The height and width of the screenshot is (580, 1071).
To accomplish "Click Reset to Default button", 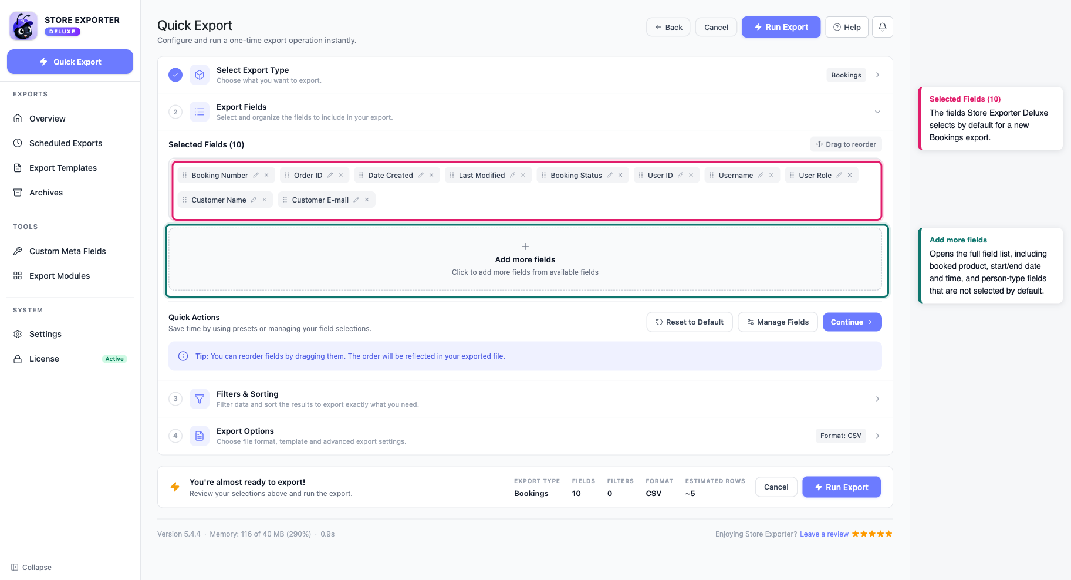I will pos(690,322).
